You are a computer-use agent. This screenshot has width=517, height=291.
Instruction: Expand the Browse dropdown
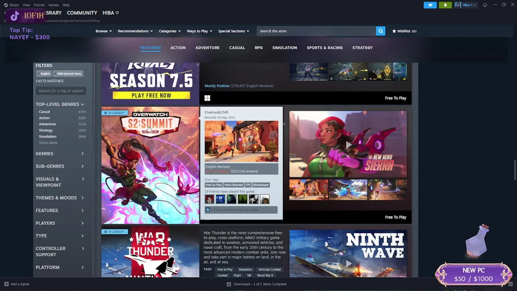(x=103, y=31)
